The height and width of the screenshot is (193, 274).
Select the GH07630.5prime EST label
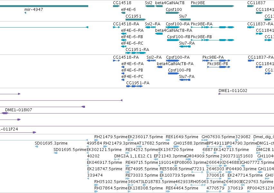(218, 137)
